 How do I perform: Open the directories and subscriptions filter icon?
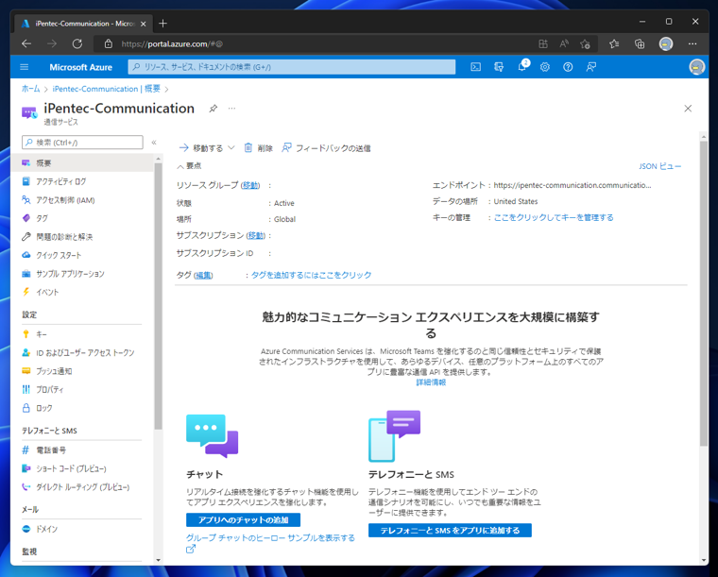coord(499,67)
